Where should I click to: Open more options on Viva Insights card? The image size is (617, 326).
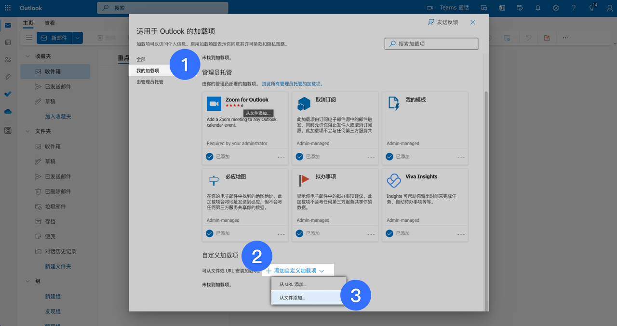coord(461,234)
